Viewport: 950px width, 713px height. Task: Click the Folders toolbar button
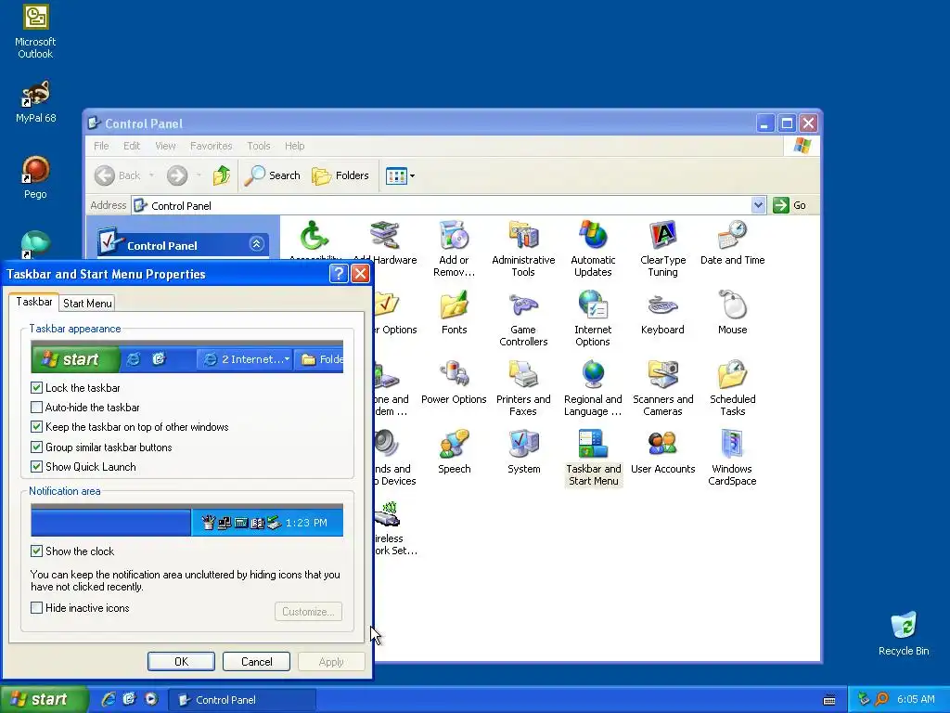pyautogui.click(x=340, y=175)
